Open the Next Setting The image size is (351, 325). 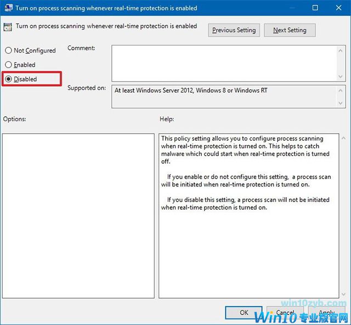pos(290,30)
